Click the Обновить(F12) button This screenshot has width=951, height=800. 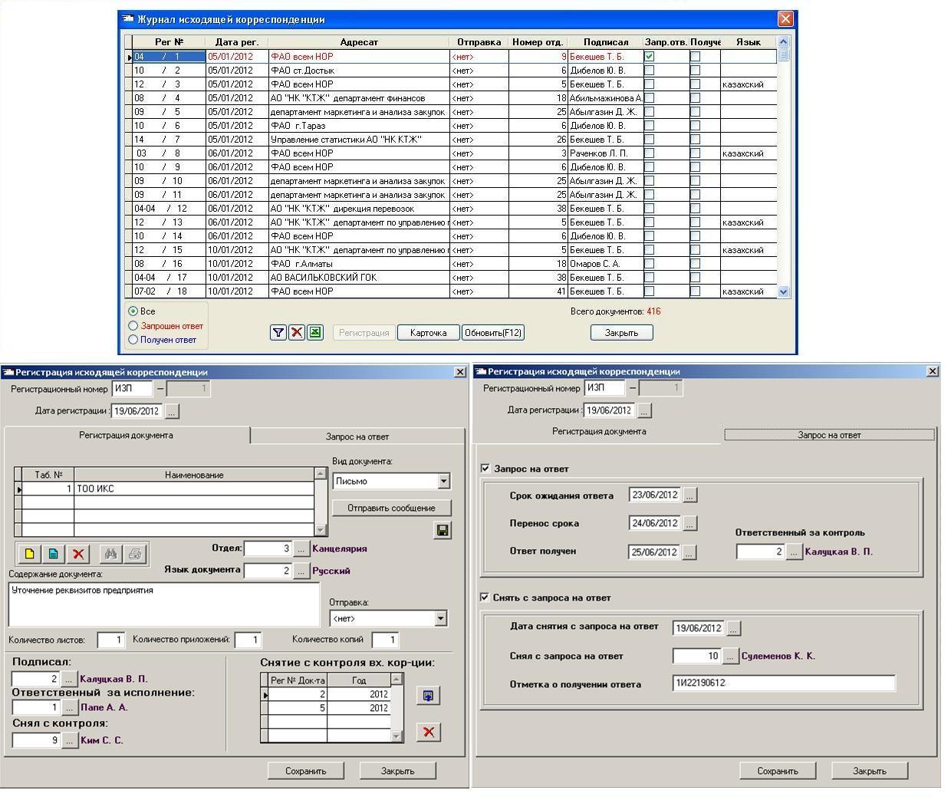pyautogui.click(x=493, y=333)
